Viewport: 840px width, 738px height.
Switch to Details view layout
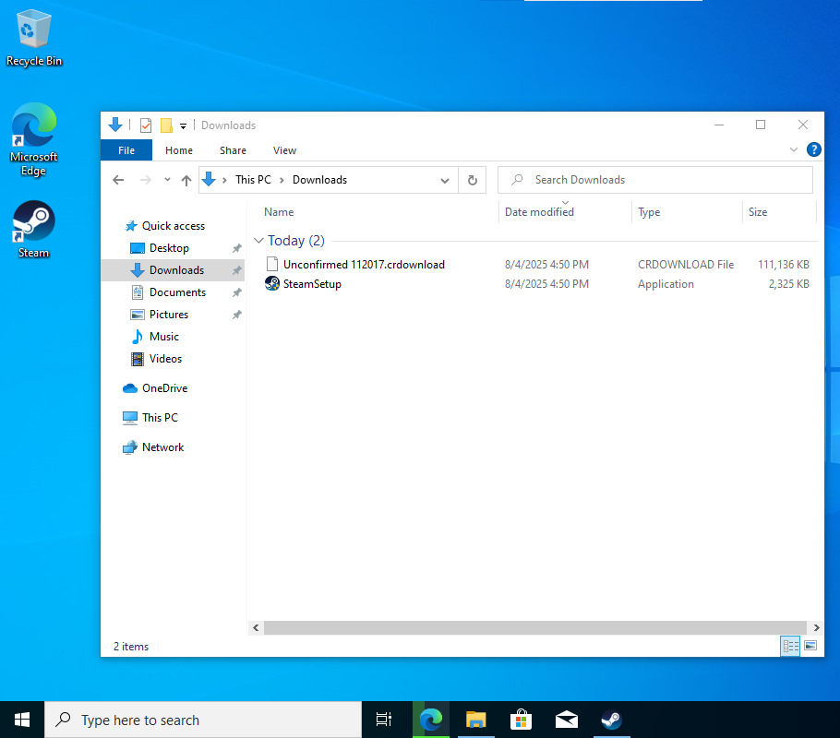[x=790, y=646]
